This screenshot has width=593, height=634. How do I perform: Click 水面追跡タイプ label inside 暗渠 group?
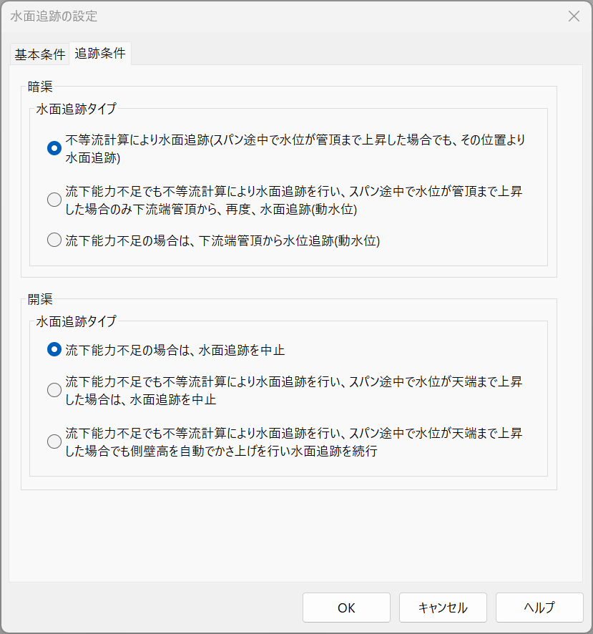[76, 109]
